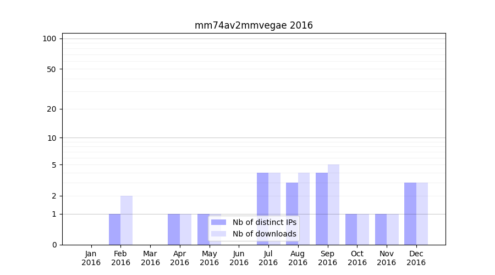Select the Sep 2016 downloads bar

333,205
